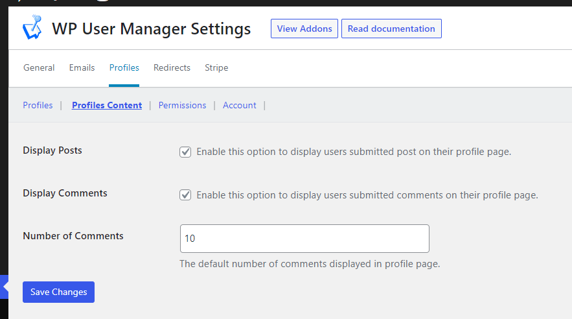Go to the Account sub-section
This screenshot has height=319, width=572.
pos(239,105)
